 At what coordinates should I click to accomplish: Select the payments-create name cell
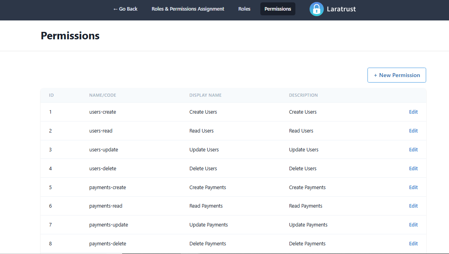108,188
